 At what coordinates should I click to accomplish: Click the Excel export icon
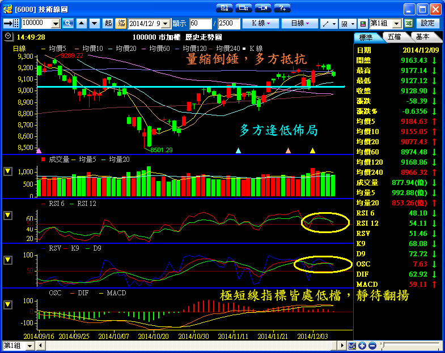tap(408, 23)
